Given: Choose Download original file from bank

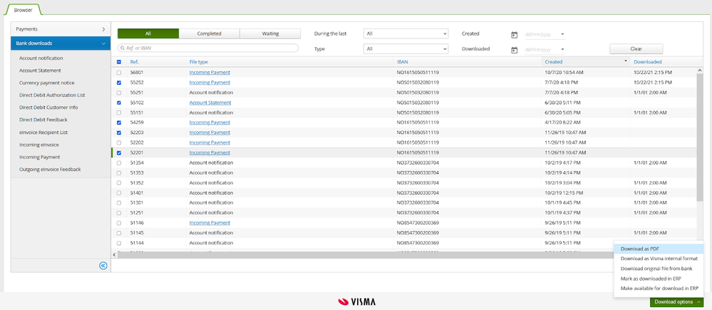Looking at the screenshot, I should tap(658, 269).
